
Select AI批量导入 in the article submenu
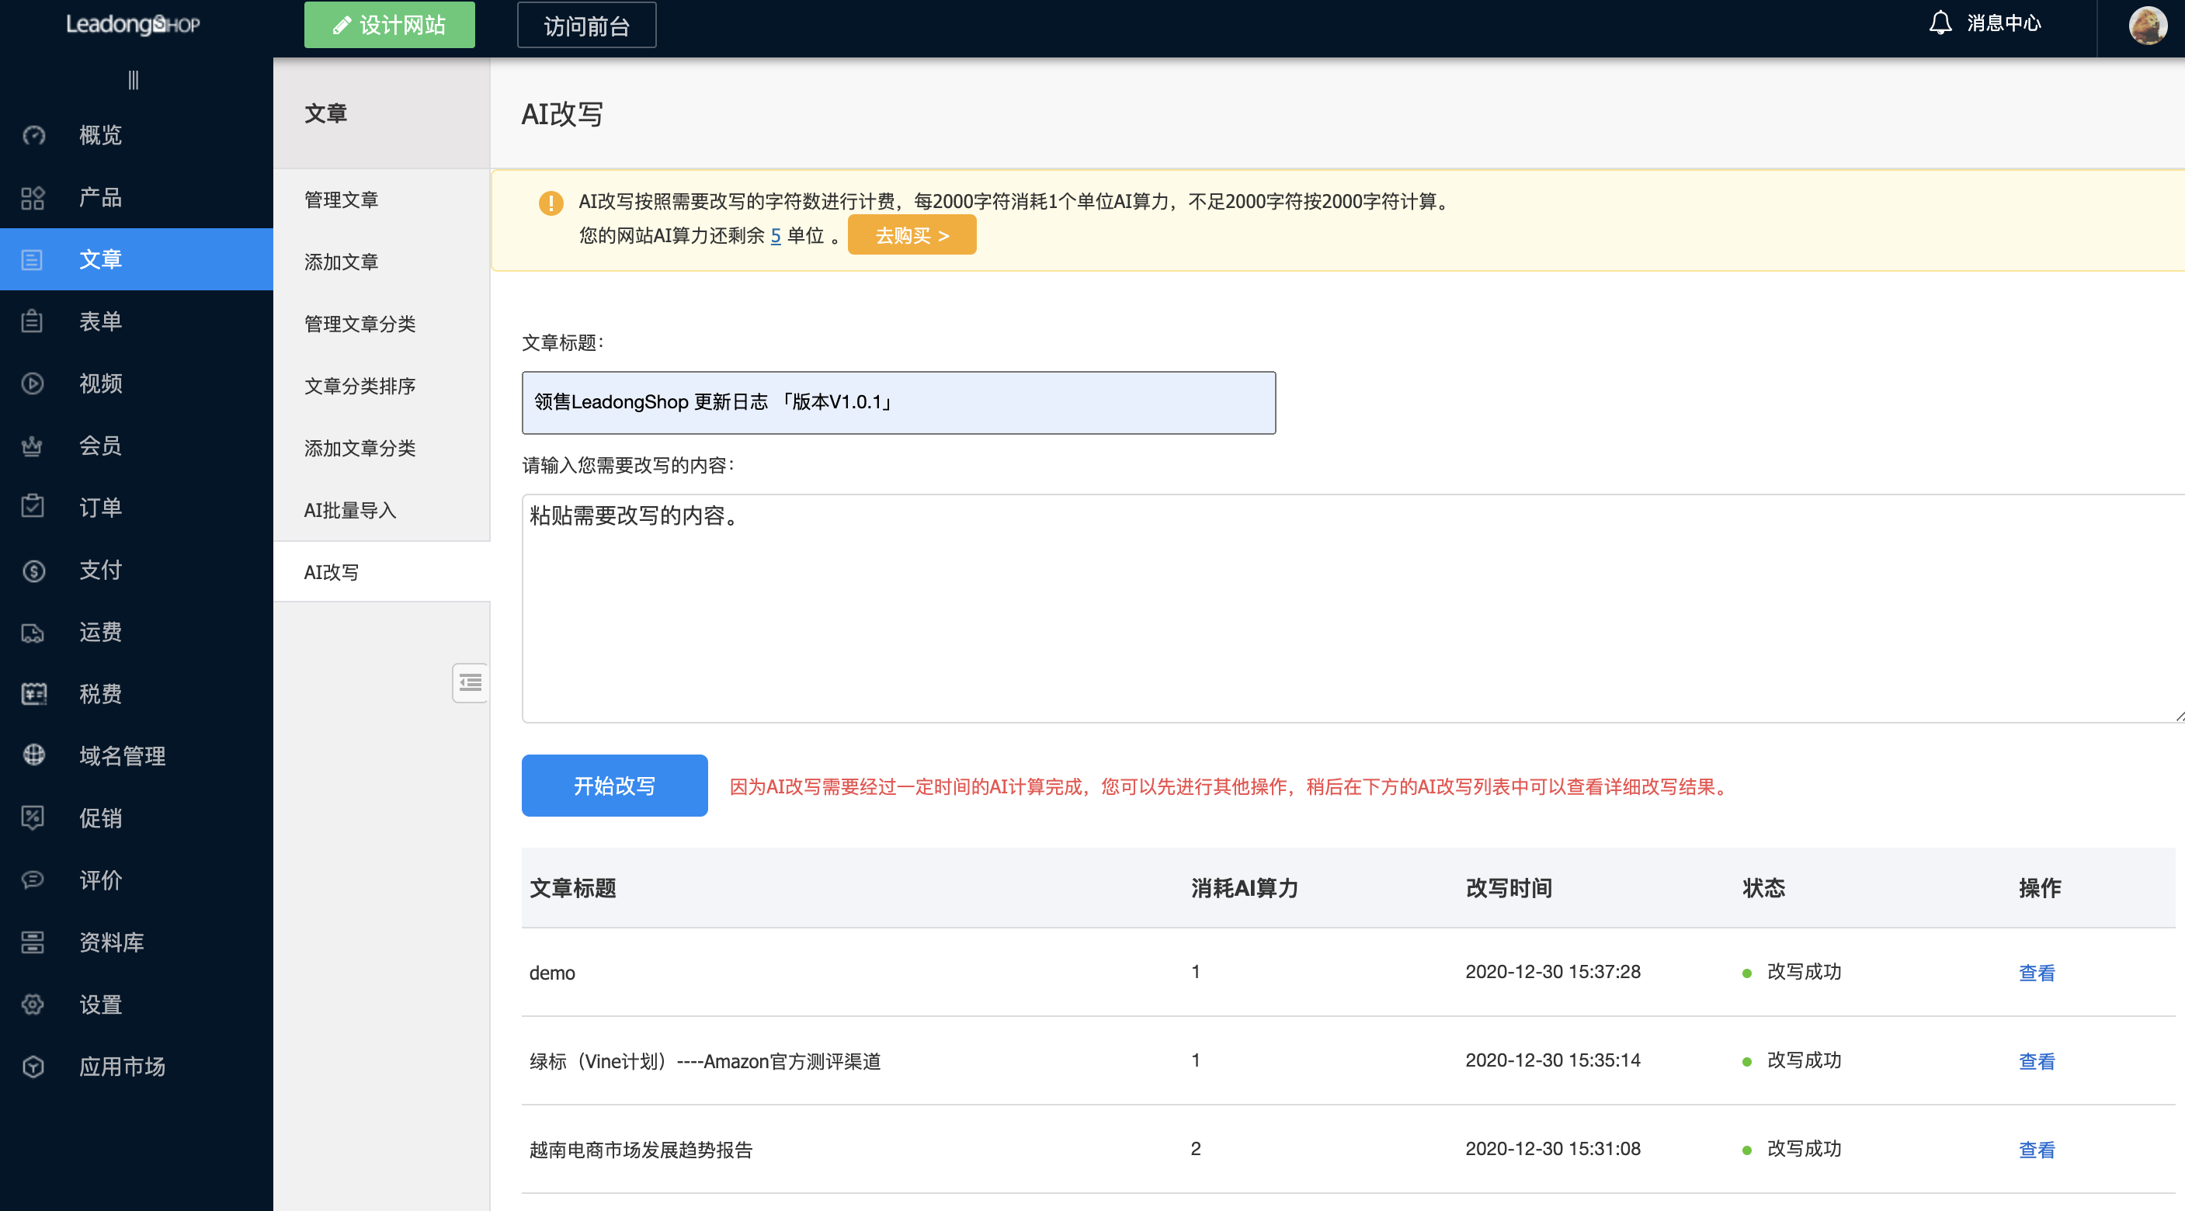click(x=349, y=511)
